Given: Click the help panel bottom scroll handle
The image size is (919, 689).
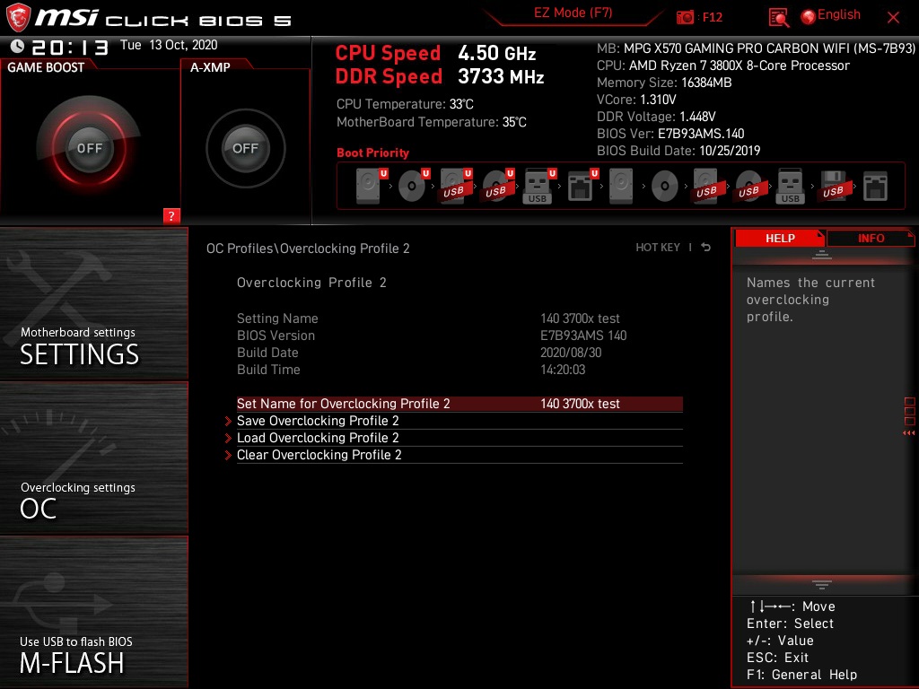Looking at the screenshot, I should tap(822, 585).
